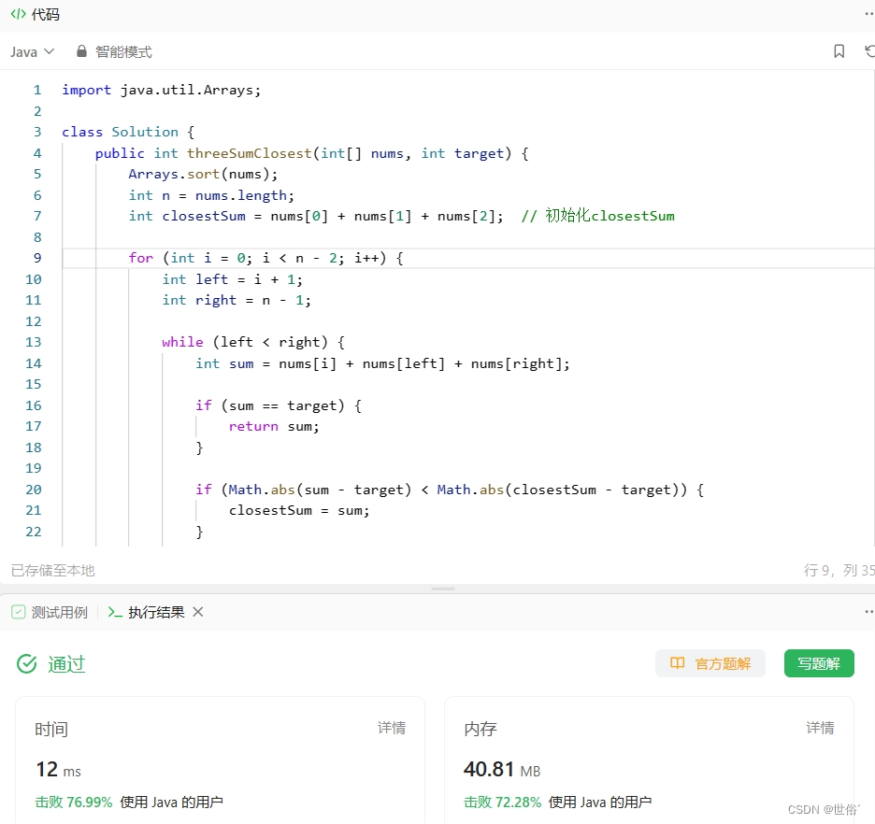This screenshot has height=824, width=875.
Task: Open the Java language dropdown
Action: tap(32, 51)
